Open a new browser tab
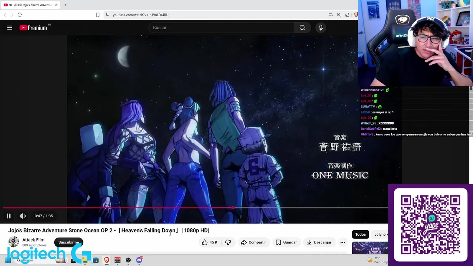This screenshot has width=473, height=266. (65, 5)
